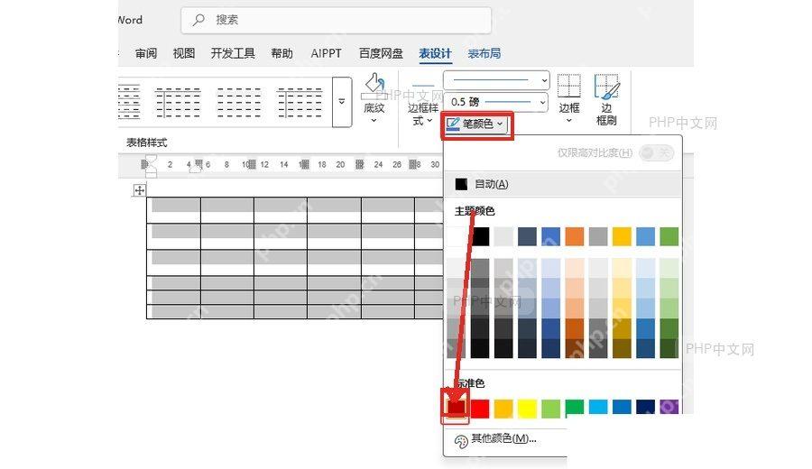Screen dimensions: 812x469
Task: Pick the orange theme color swatch
Action: pos(575,236)
